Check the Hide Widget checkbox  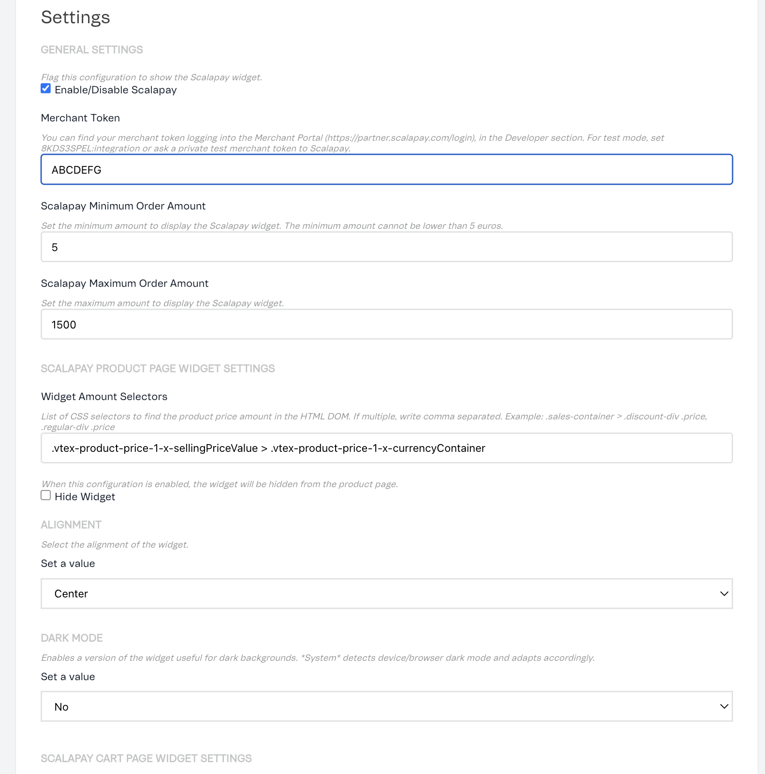tap(46, 495)
